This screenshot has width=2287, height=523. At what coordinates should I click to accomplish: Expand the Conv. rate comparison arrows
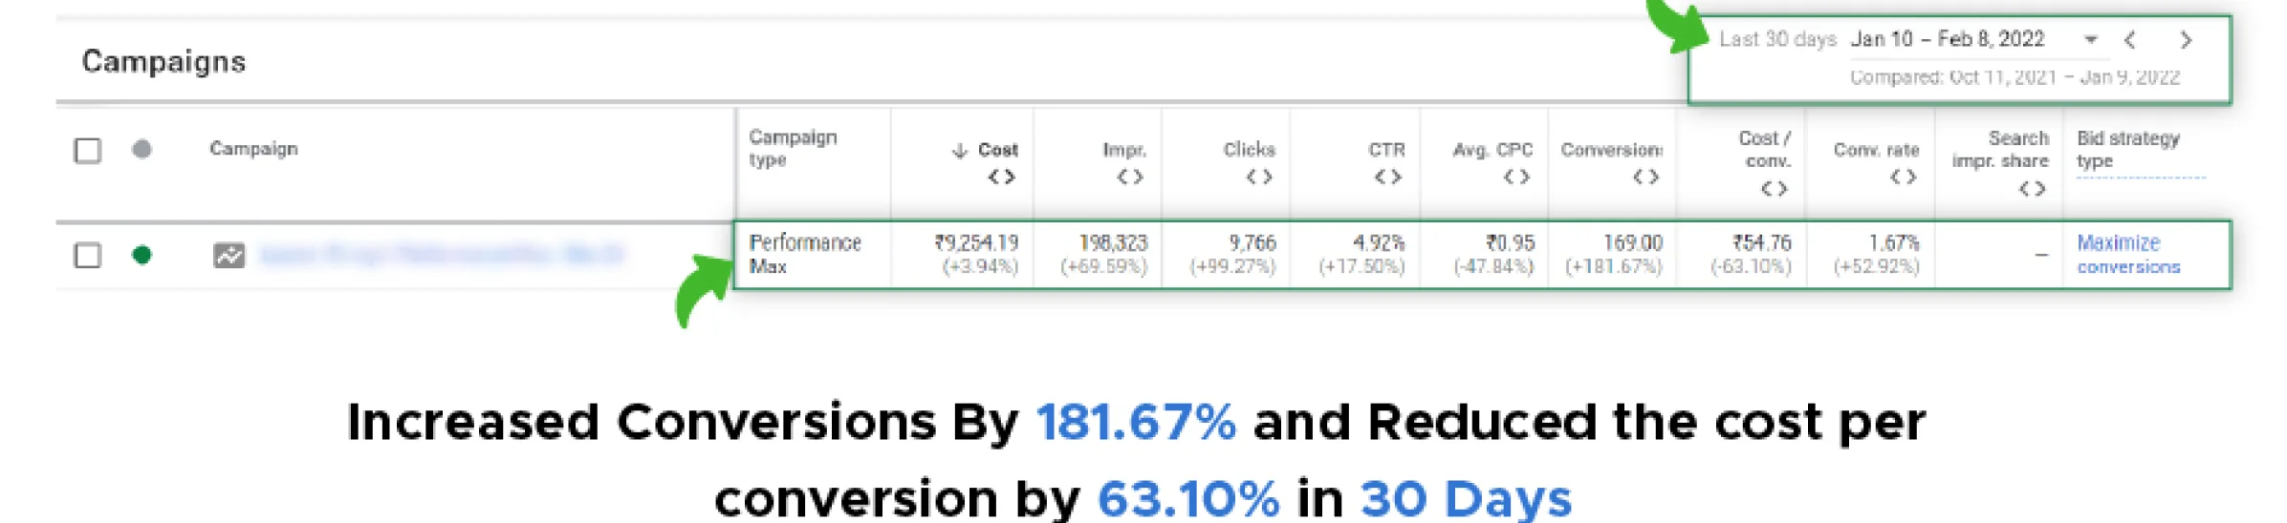1904,177
